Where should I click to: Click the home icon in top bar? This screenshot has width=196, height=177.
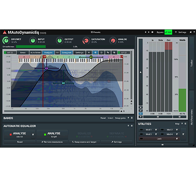tap(190, 32)
